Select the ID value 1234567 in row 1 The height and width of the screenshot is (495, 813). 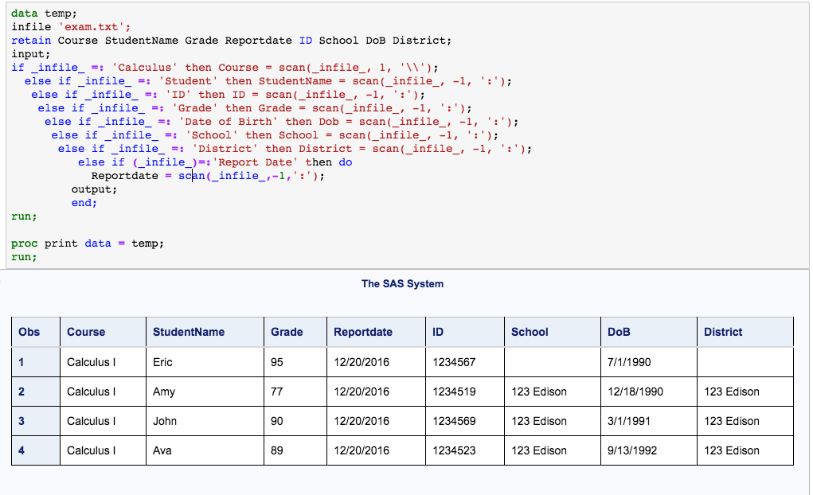pos(454,361)
